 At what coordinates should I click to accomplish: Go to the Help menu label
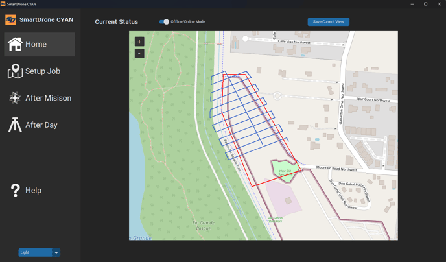33,190
